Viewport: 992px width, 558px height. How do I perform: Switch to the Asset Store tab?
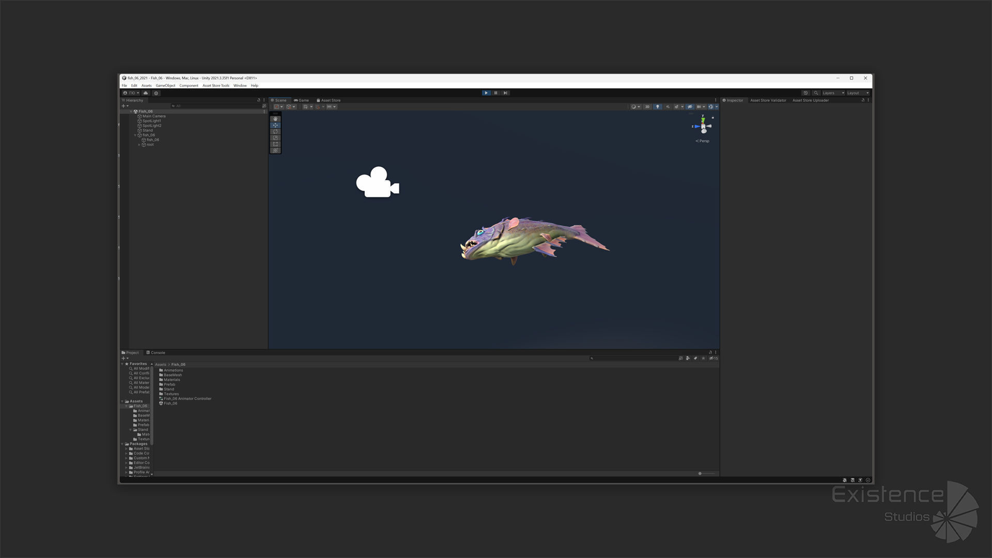click(x=329, y=100)
